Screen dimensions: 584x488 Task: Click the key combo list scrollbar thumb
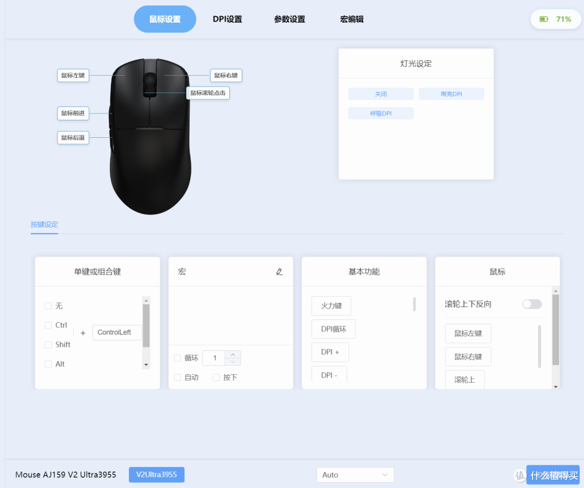coord(146,326)
